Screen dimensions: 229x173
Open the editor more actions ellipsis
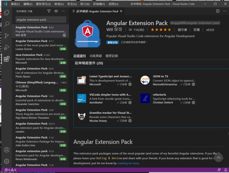click(225, 11)
